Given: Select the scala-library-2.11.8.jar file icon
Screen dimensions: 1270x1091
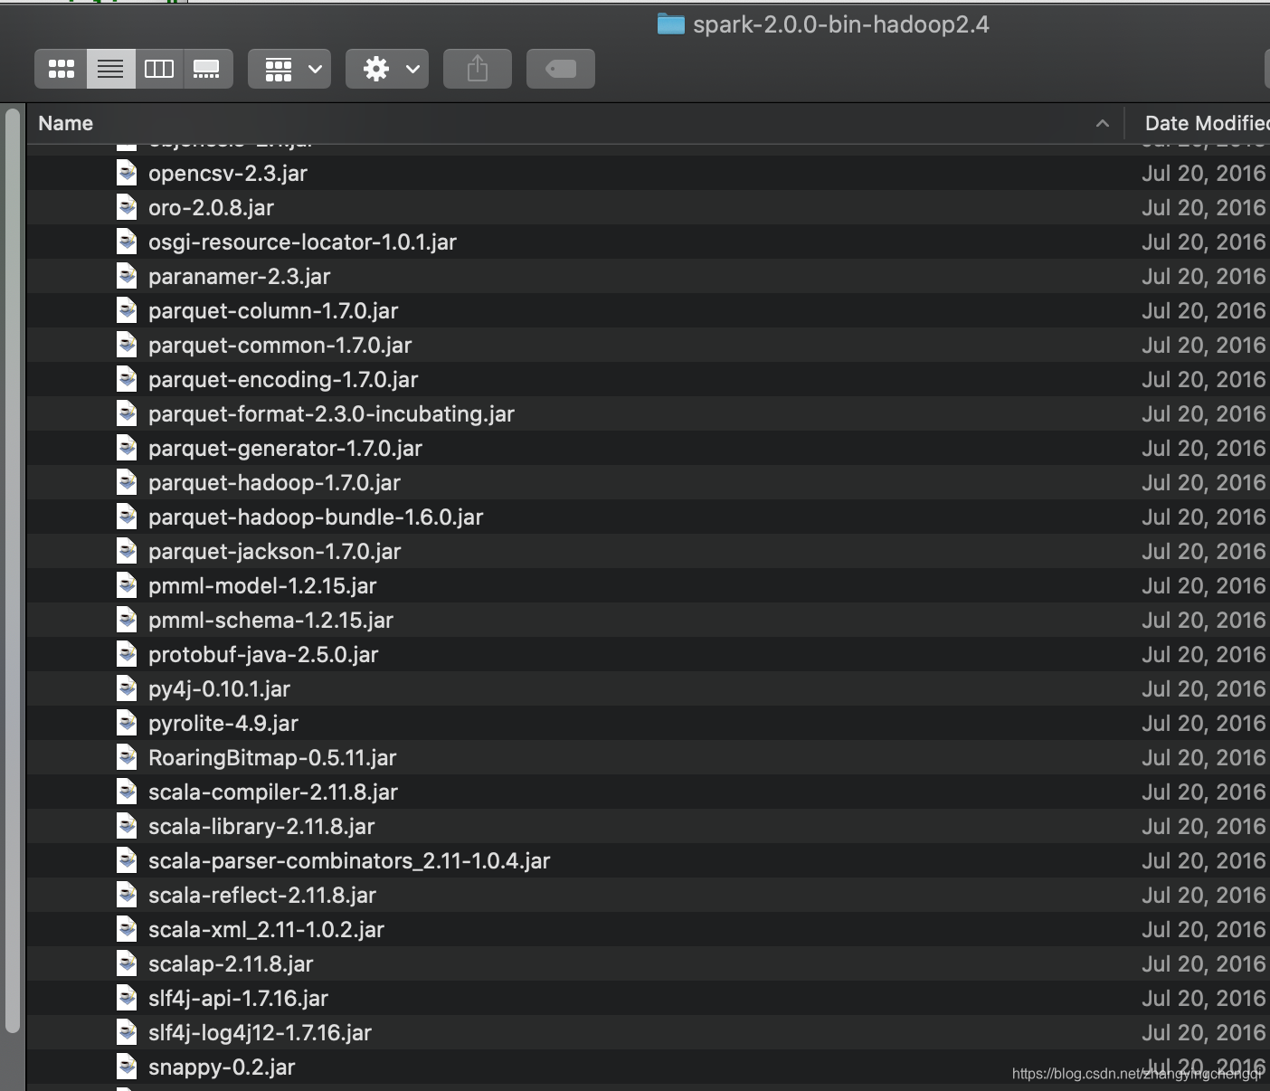Looking at the screenshot, I should (127, 826).
